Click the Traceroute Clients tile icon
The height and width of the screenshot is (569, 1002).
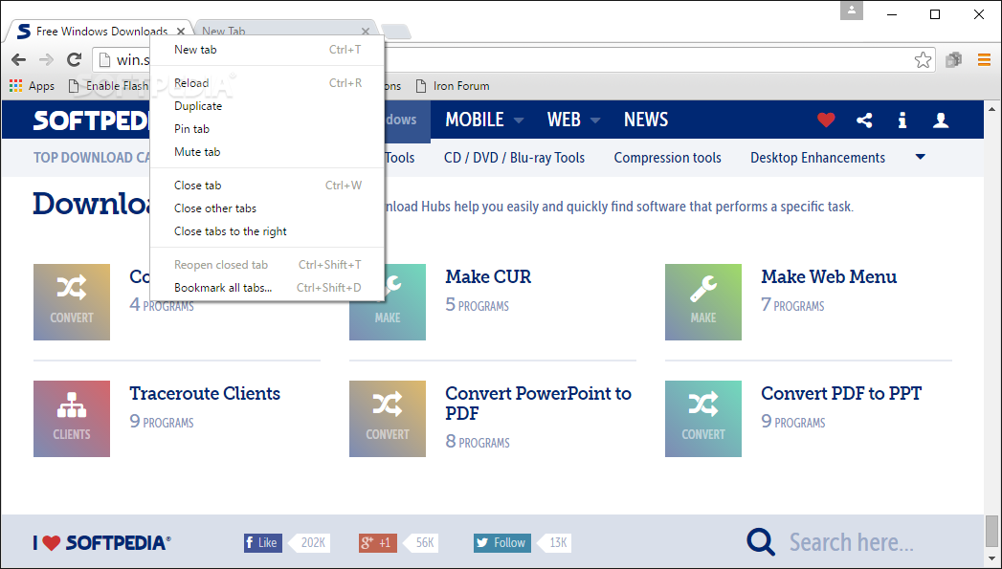click(72, 419)
